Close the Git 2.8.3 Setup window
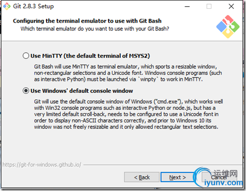 (231, 7)
